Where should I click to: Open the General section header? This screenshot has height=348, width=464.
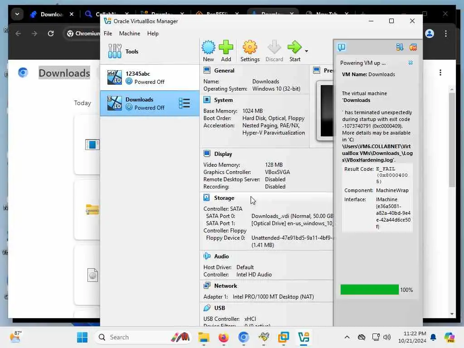pyautogui.click(x=224, y=70)
